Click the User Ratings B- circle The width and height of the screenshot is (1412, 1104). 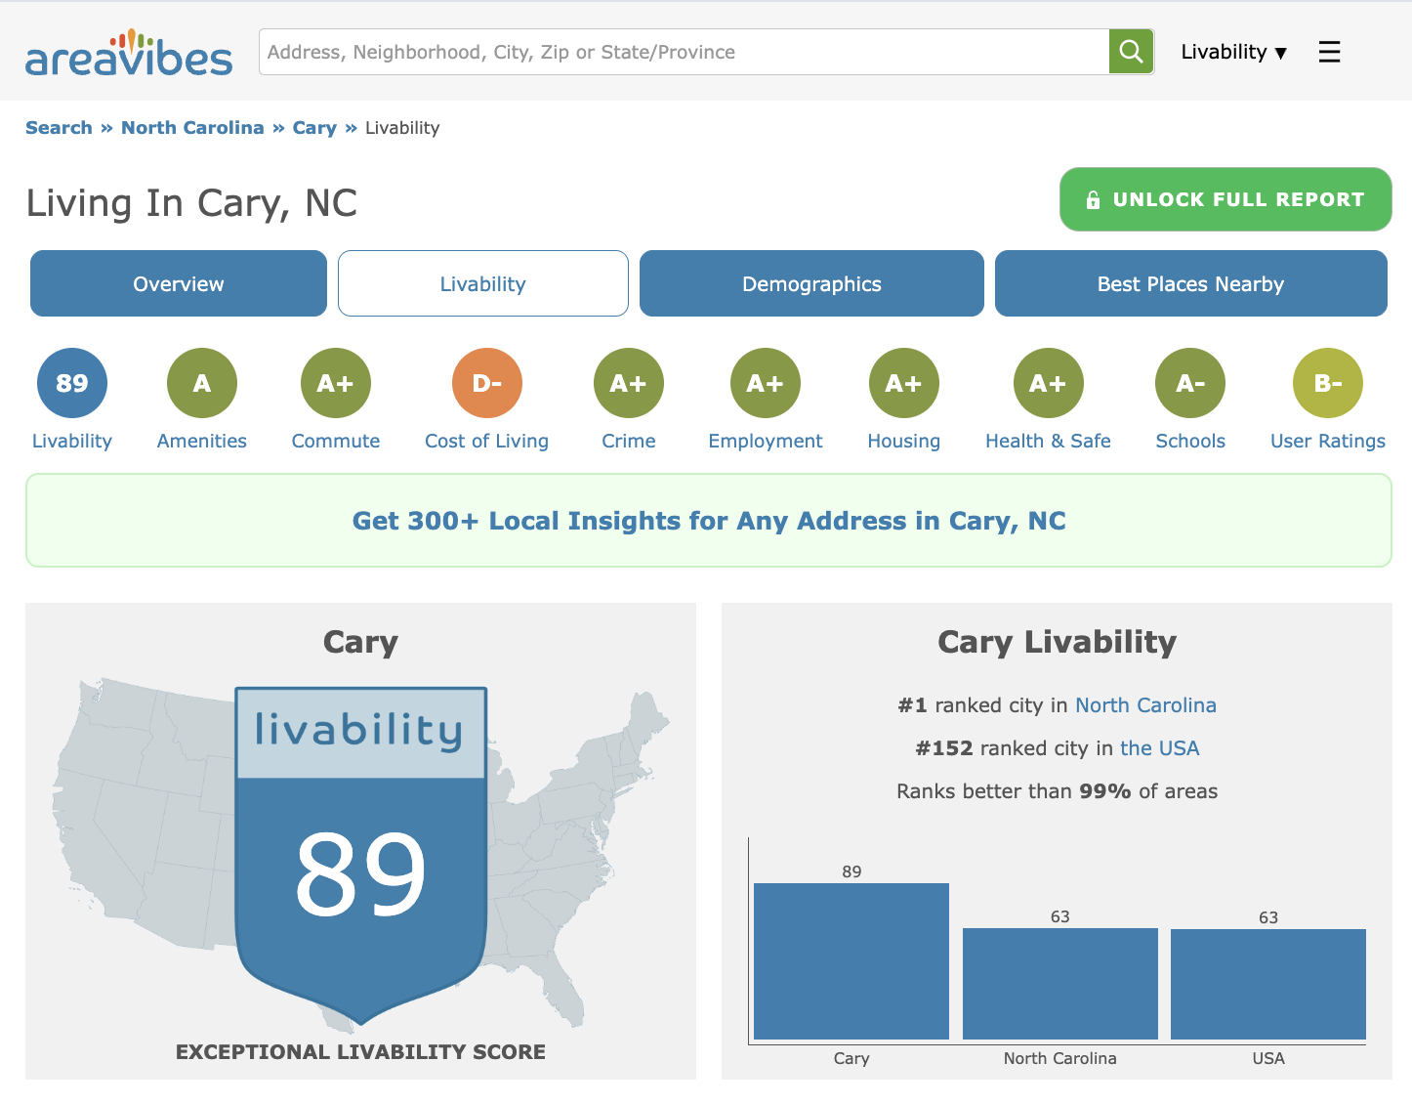point(1328,383)
